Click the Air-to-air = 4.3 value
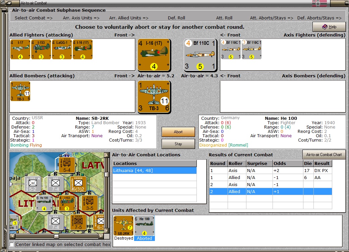 199,76
